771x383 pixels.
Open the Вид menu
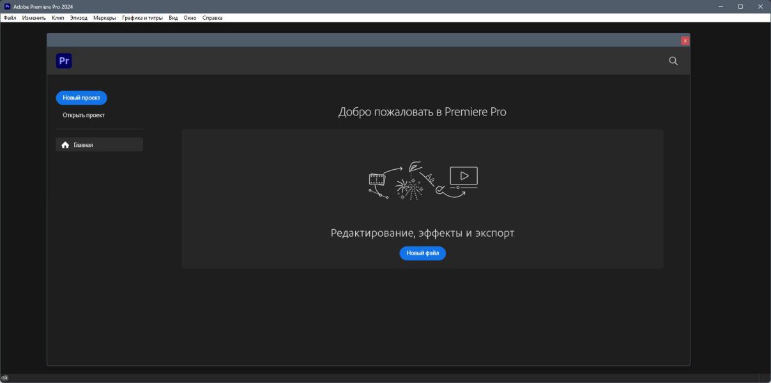click(x=173, y=18)
